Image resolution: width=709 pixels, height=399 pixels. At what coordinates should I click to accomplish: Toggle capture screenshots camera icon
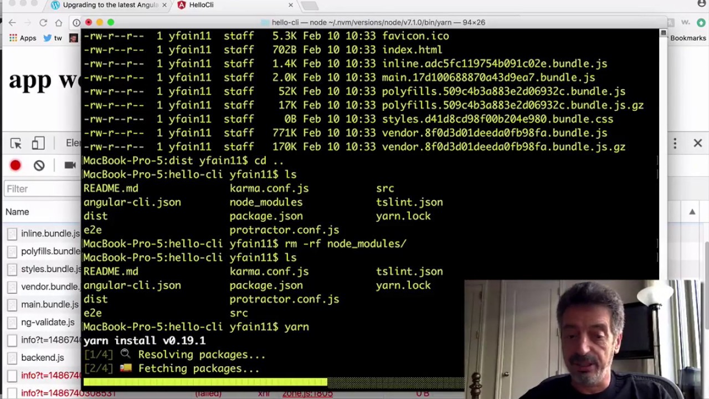click(70, 165)
